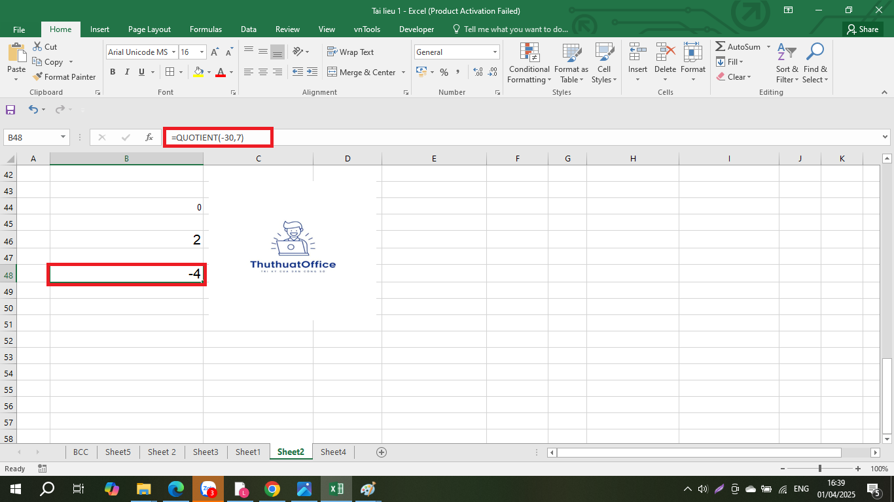Toggle Wrap Text for the cell
This screenshot has height=502, width=894.
(350, 52)
